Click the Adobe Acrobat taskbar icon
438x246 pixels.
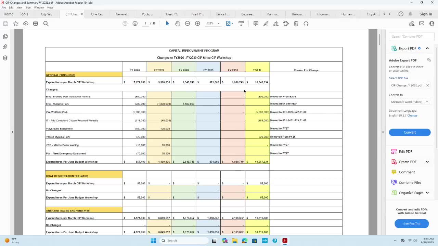coord(285,241)
